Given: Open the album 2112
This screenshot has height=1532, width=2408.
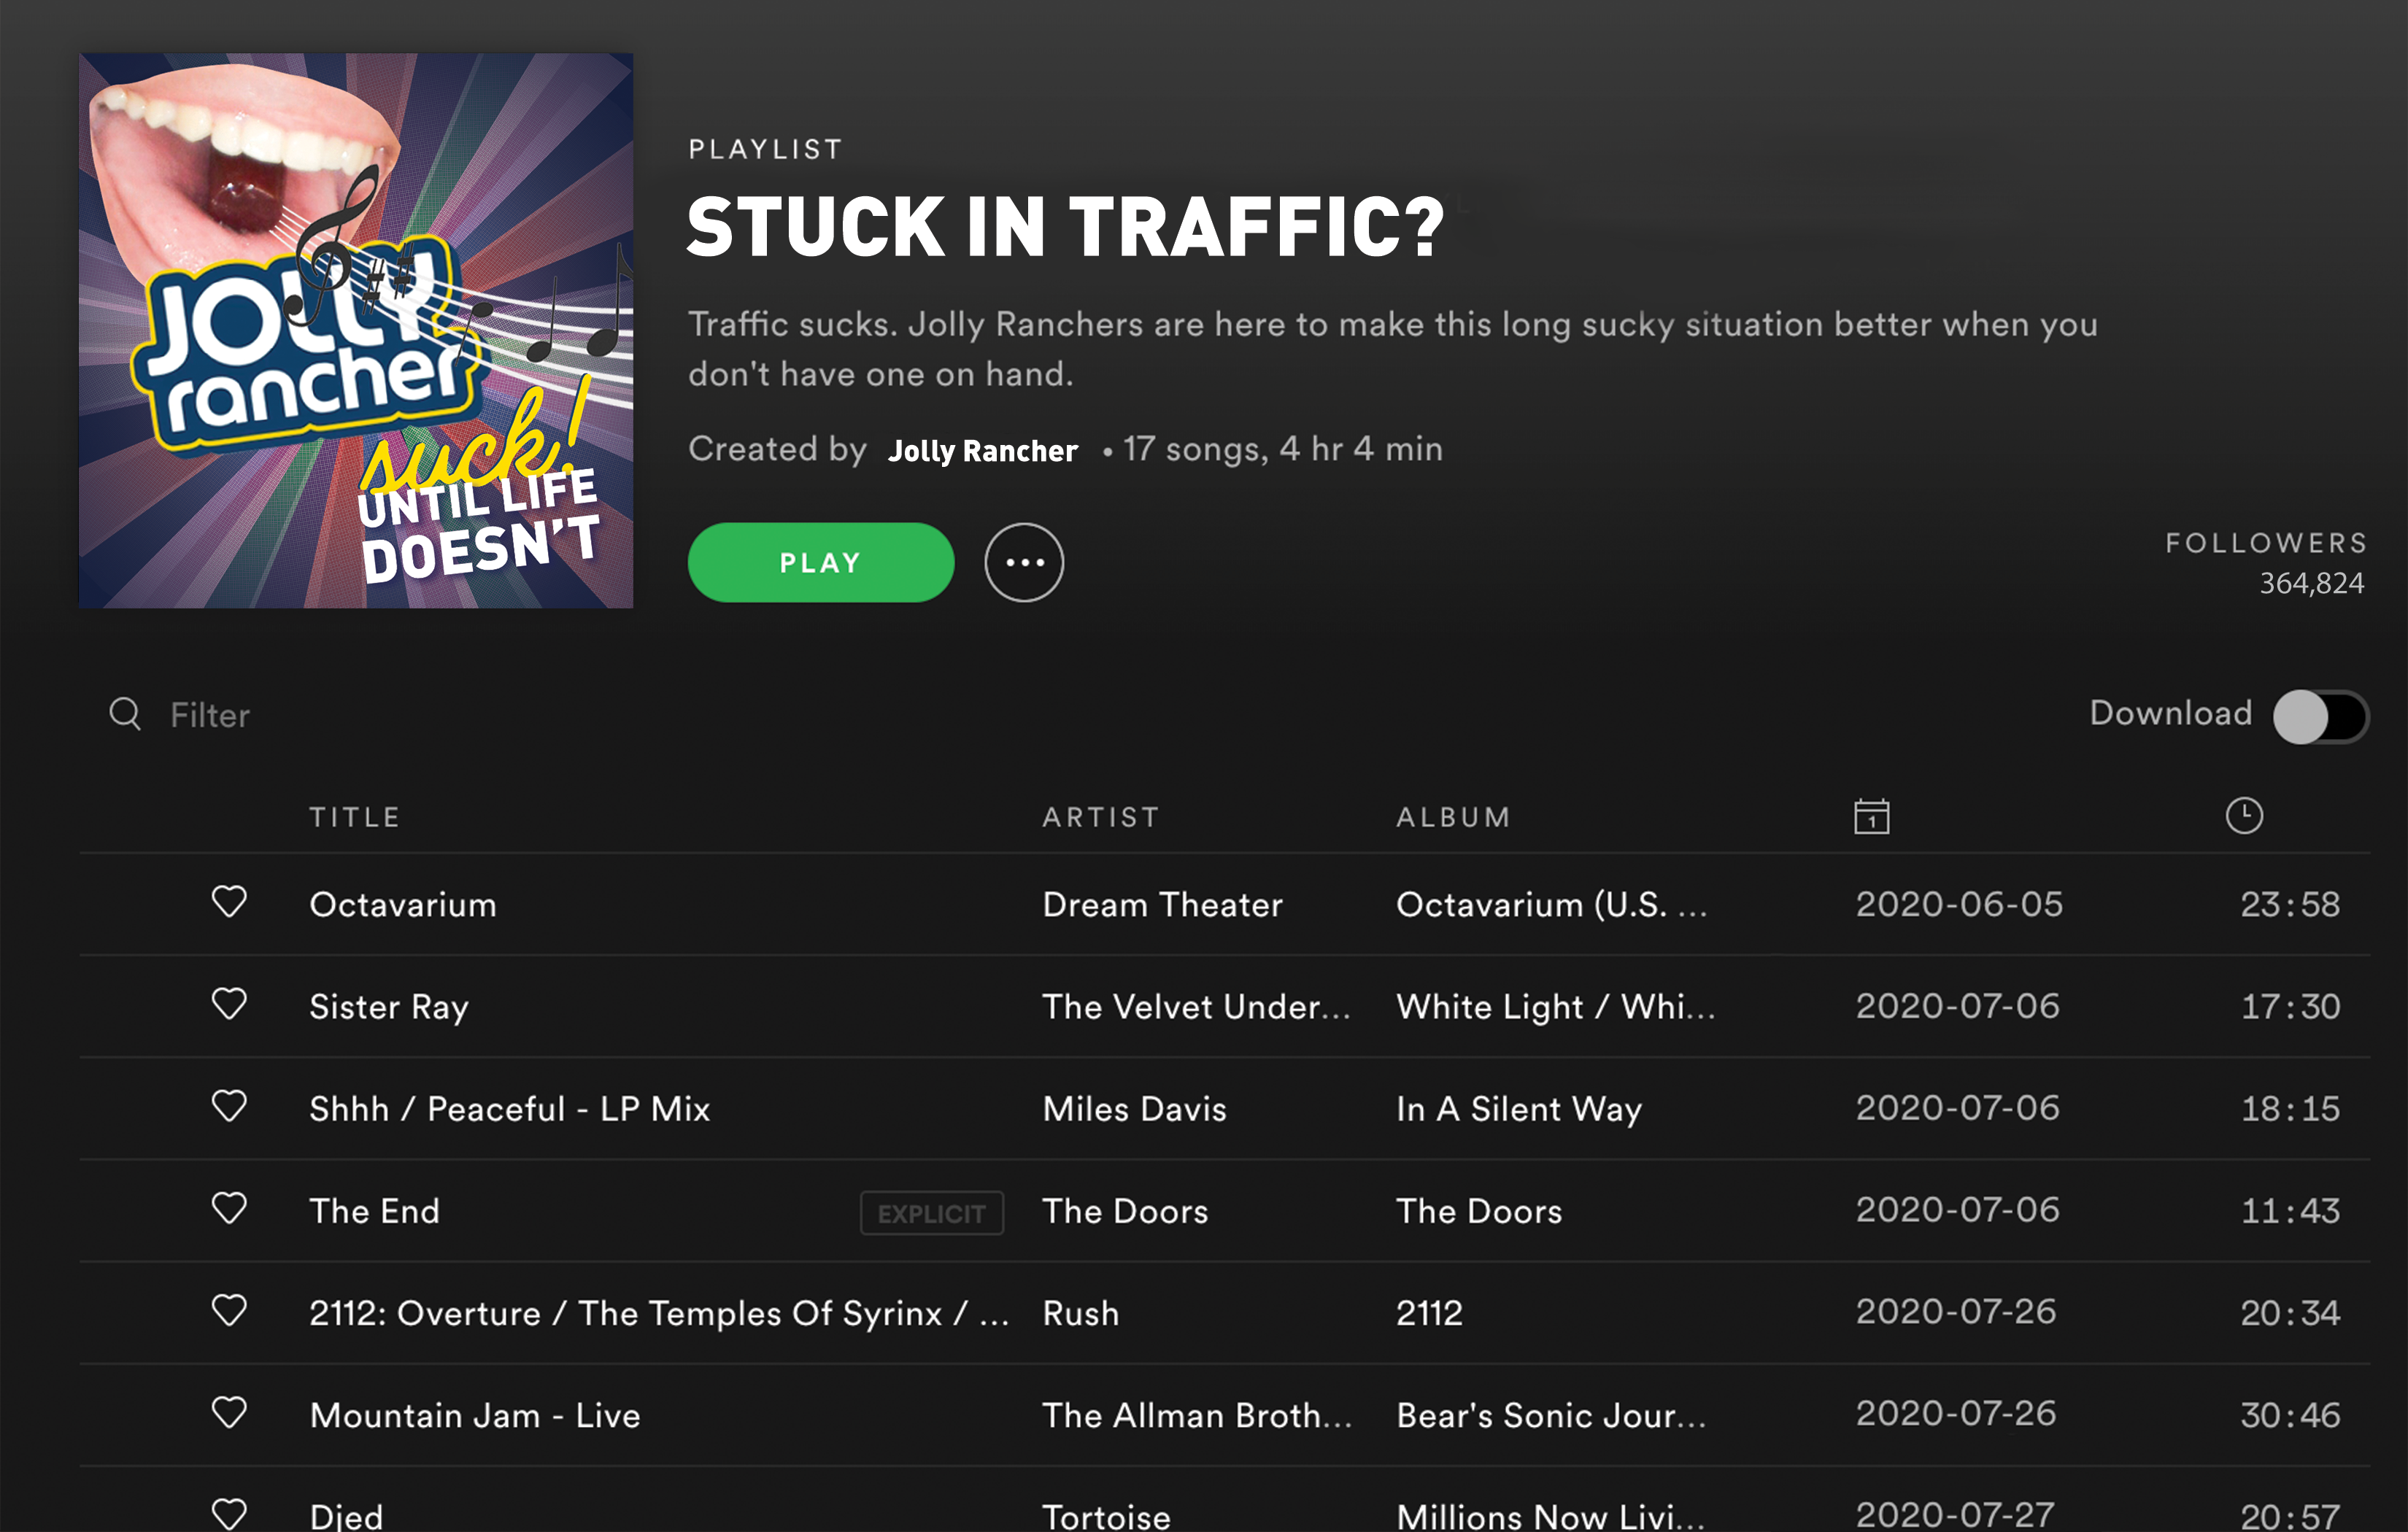Looking at the screenshot, I should point(1429,1313).
